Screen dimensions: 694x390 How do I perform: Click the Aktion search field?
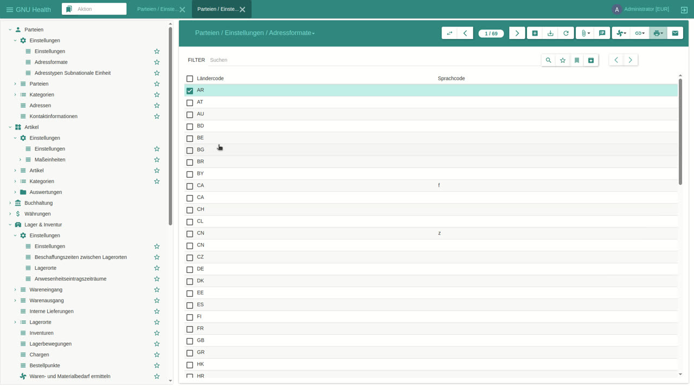[100, 9]
